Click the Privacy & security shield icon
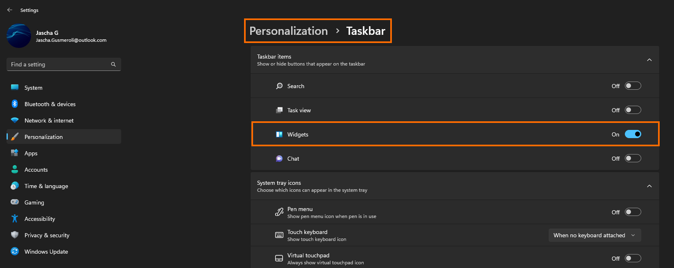The image size is (674, 268). coord(15,235)
